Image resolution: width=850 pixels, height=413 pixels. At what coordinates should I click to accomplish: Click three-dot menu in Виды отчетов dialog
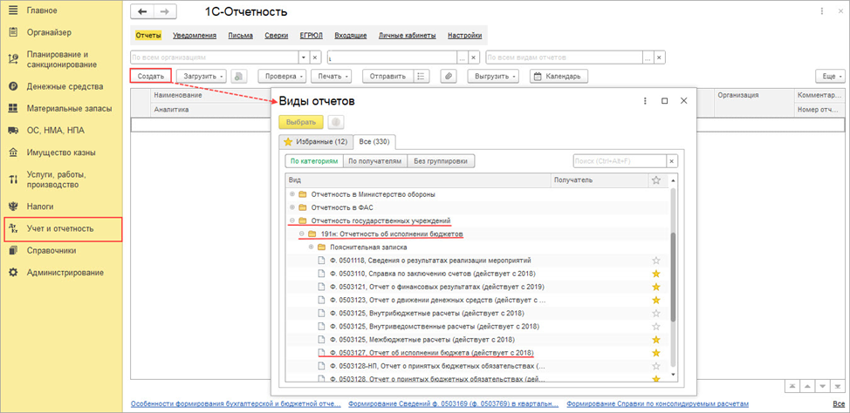645,101
